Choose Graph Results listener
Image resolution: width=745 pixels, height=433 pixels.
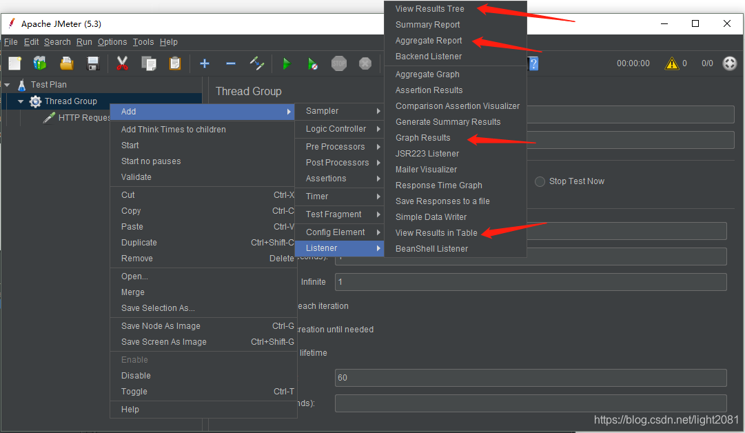pyautogui.click(x=455, y=138)
